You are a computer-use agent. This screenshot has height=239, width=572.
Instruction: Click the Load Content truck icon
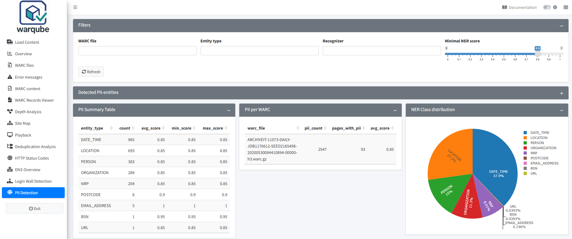[x=10, y=42]
